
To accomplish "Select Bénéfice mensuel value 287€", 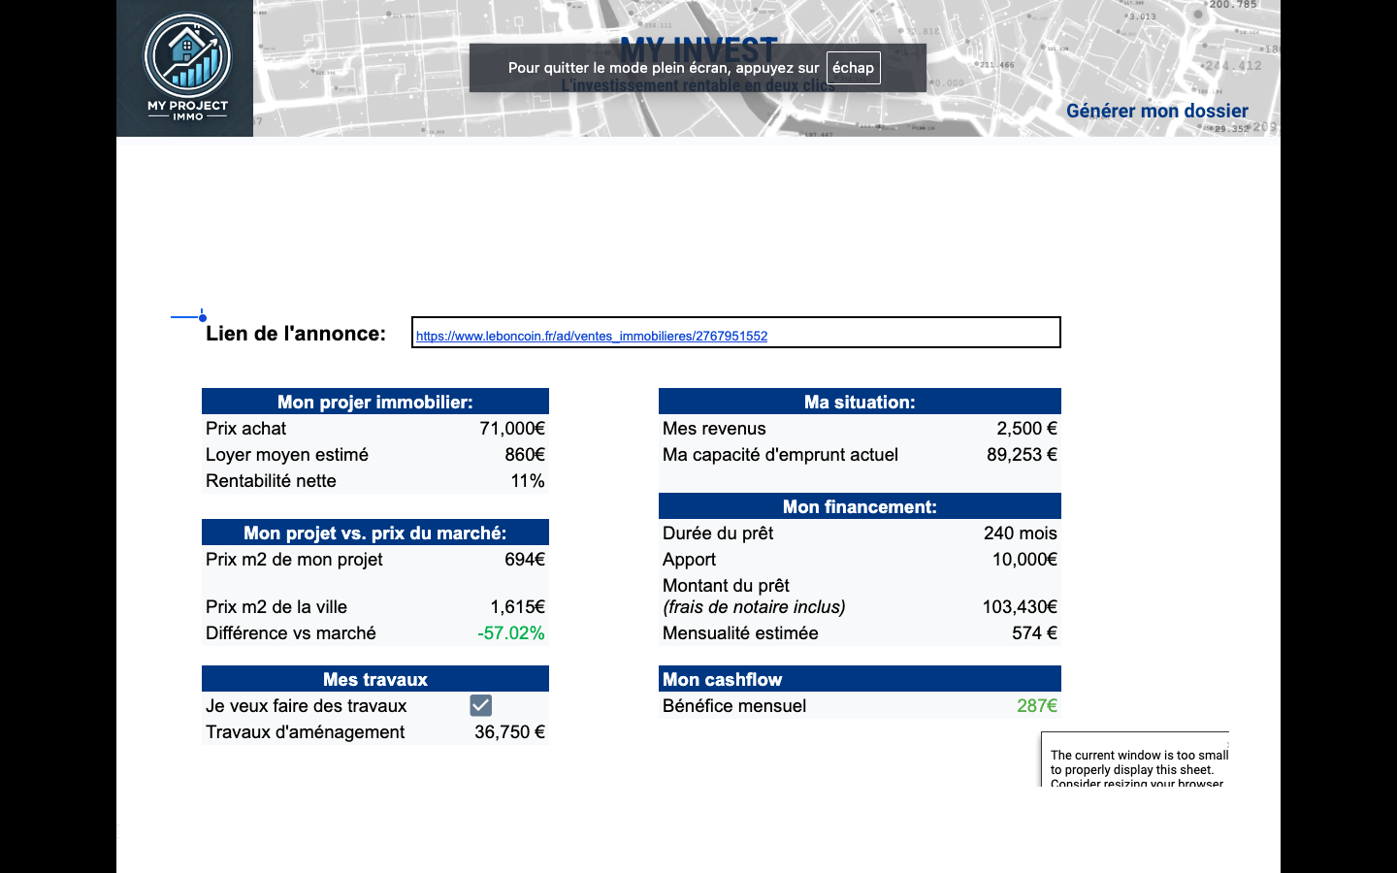I will click(1037, 705).
